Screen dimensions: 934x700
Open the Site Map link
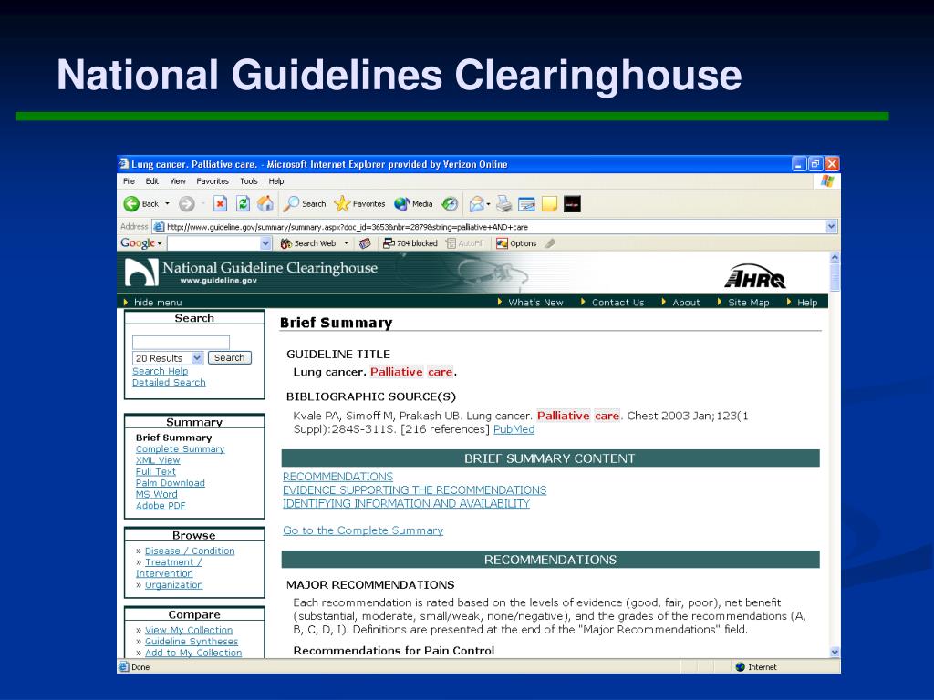pos(748,303)
